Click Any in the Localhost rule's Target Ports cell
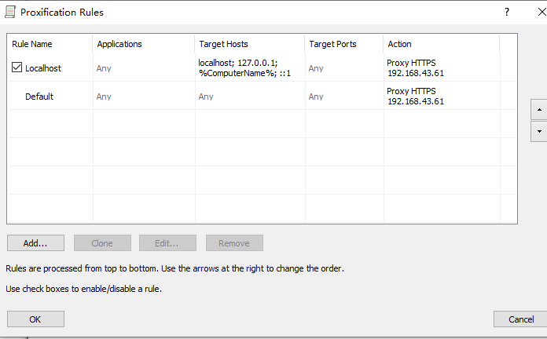The height and width of the screenshot is (339, 547). [x=316, y=68]
